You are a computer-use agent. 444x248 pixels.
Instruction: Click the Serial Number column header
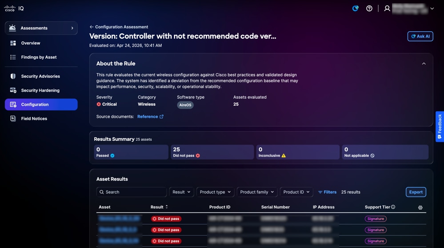pos(275,207)
